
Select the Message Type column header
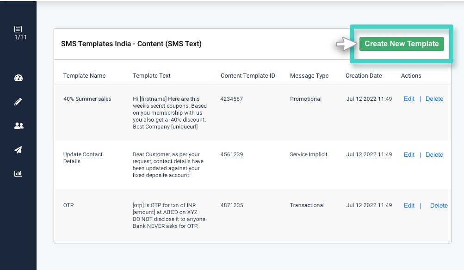(x=309, y=75)
